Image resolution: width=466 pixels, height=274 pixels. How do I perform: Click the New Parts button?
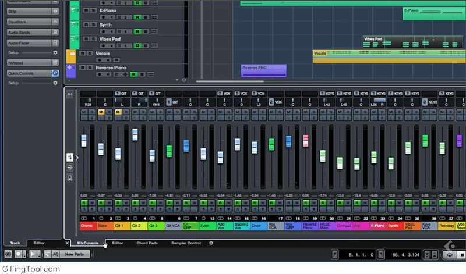75,254
